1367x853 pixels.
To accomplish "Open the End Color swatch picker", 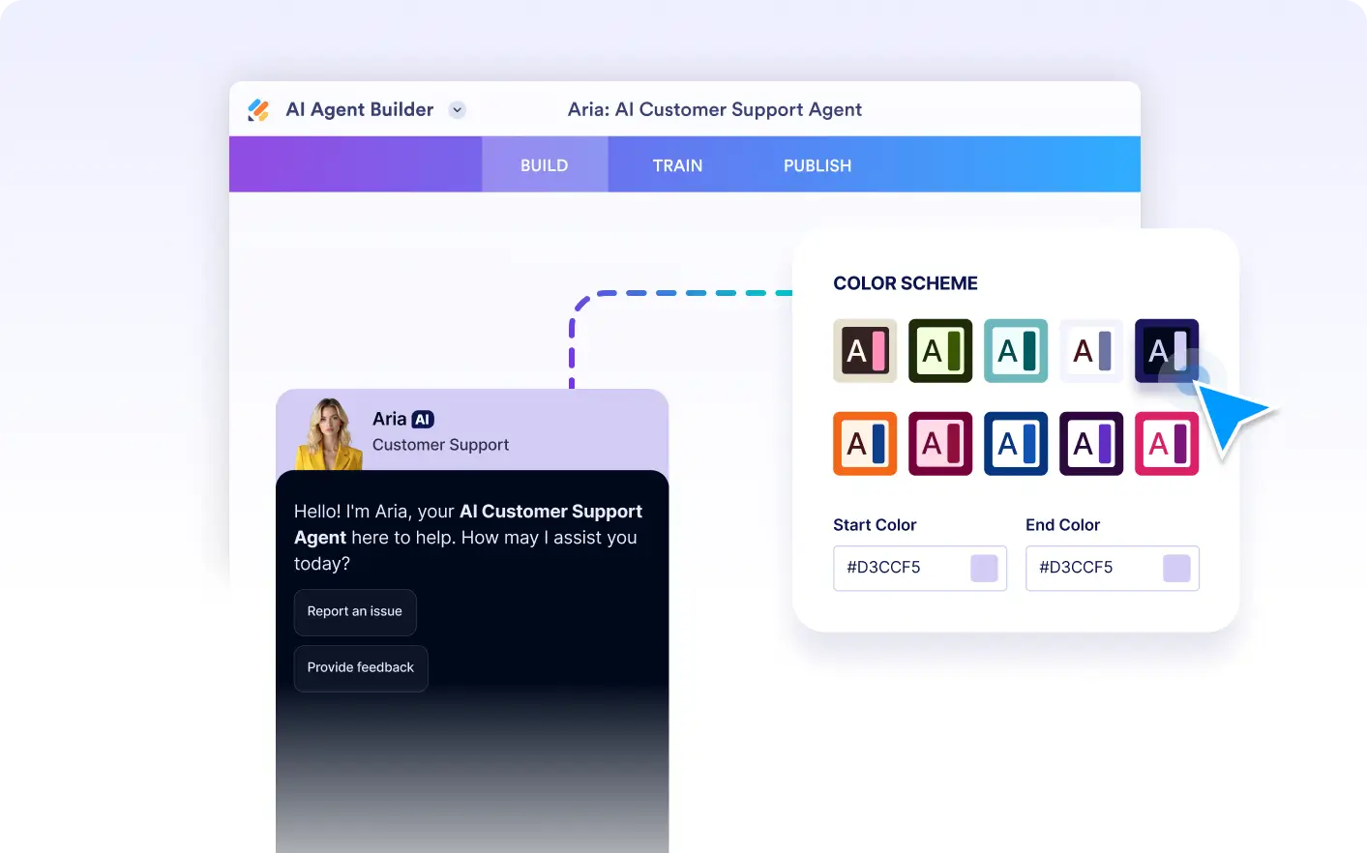I will 1176,568.
